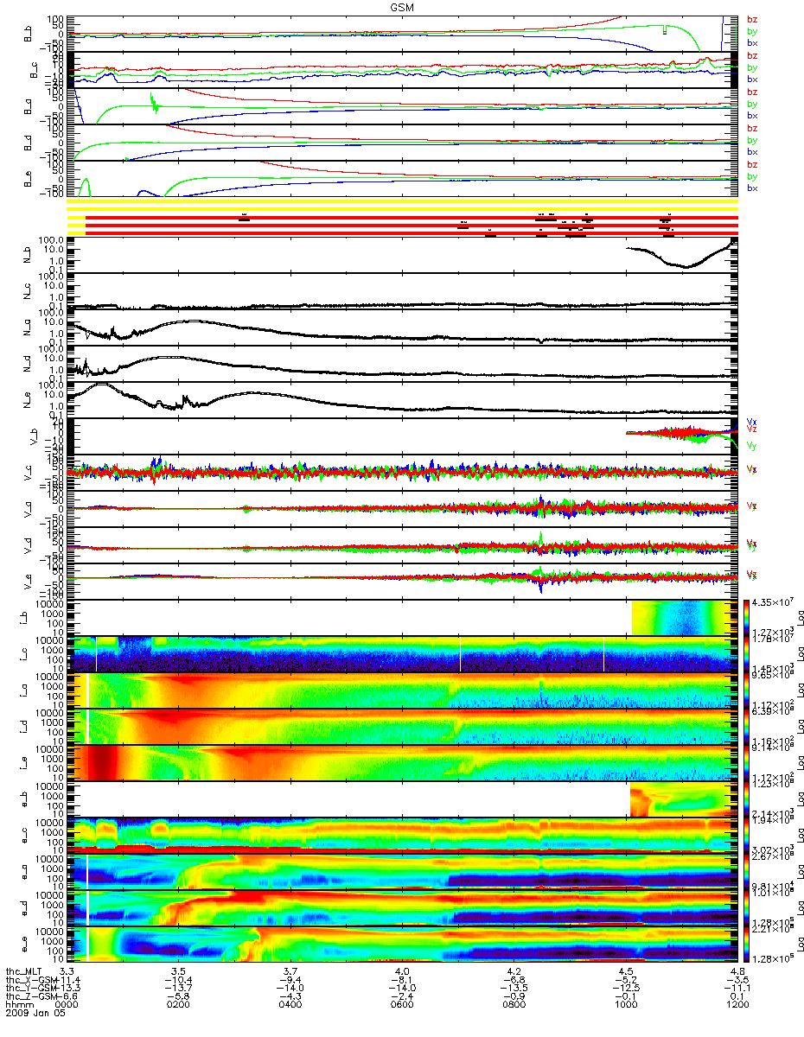The width and height of the screenshot is (804, 1037).
Task: Click the MLT value 4.0
Action: 401,971
